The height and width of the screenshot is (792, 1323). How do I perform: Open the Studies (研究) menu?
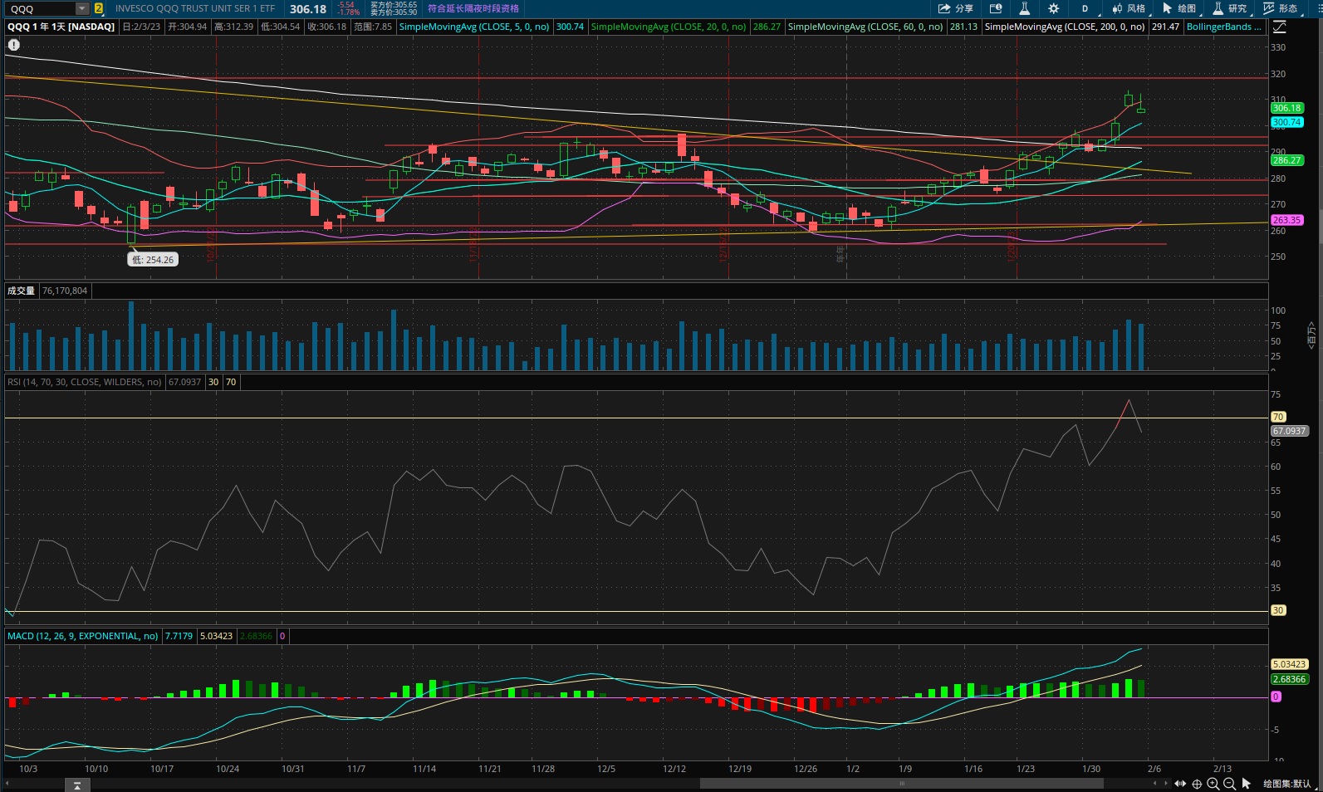(1230, 8)
